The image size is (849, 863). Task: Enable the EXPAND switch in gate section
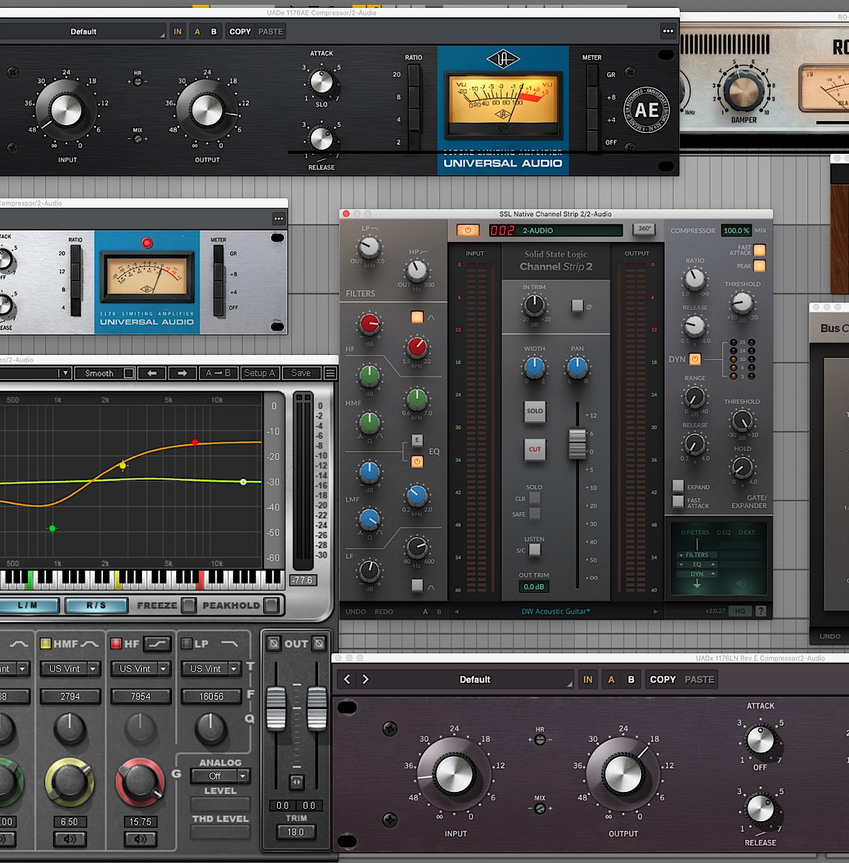coord(678,486)
